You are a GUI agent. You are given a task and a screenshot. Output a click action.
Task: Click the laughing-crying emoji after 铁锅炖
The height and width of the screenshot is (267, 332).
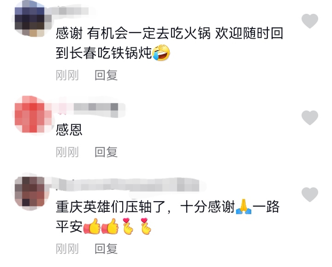(161, 52)
